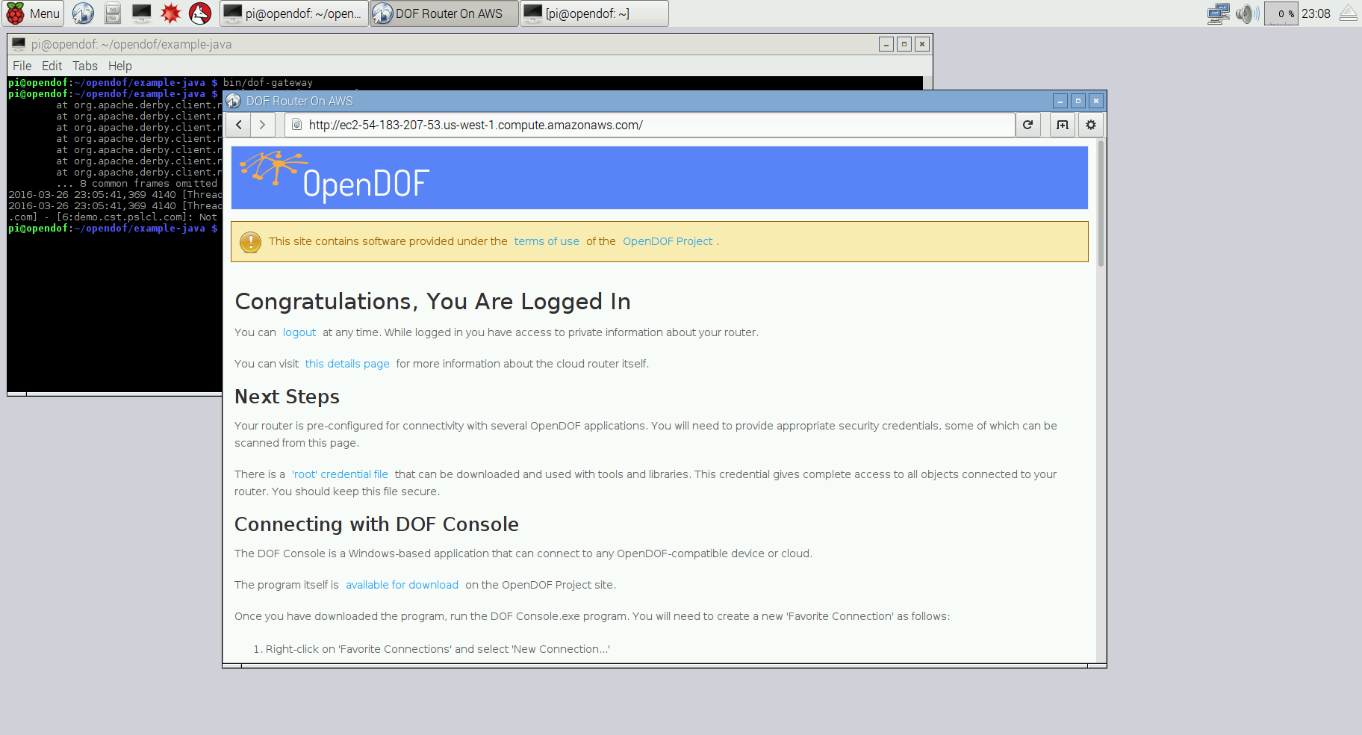Switch to pi@opendof: ~/open... taskbar window
This screenshot has height=735, width=1362.
pos(294,13)
